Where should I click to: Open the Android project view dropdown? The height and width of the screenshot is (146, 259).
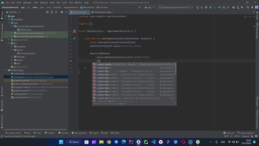pyautogui.click(x=13, y=12)
